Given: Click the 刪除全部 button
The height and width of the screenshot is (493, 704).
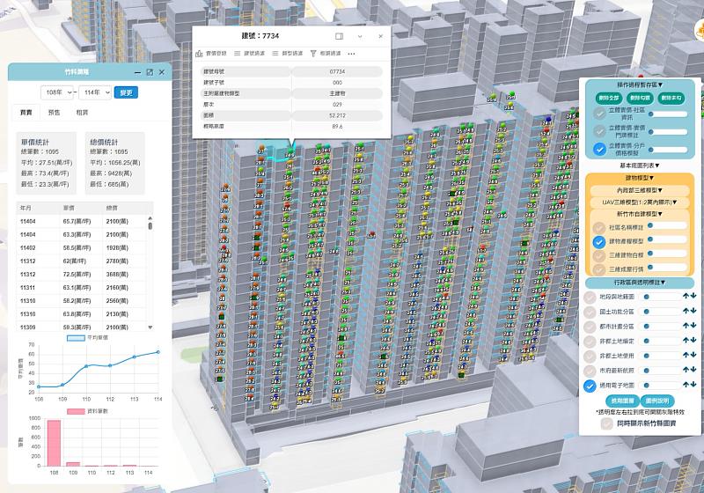Looking at the screenshot, I should (607, 99).
